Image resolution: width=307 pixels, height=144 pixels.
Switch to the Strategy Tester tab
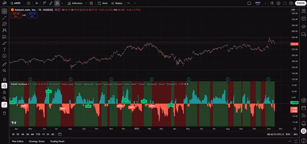[x=37, y=141]
